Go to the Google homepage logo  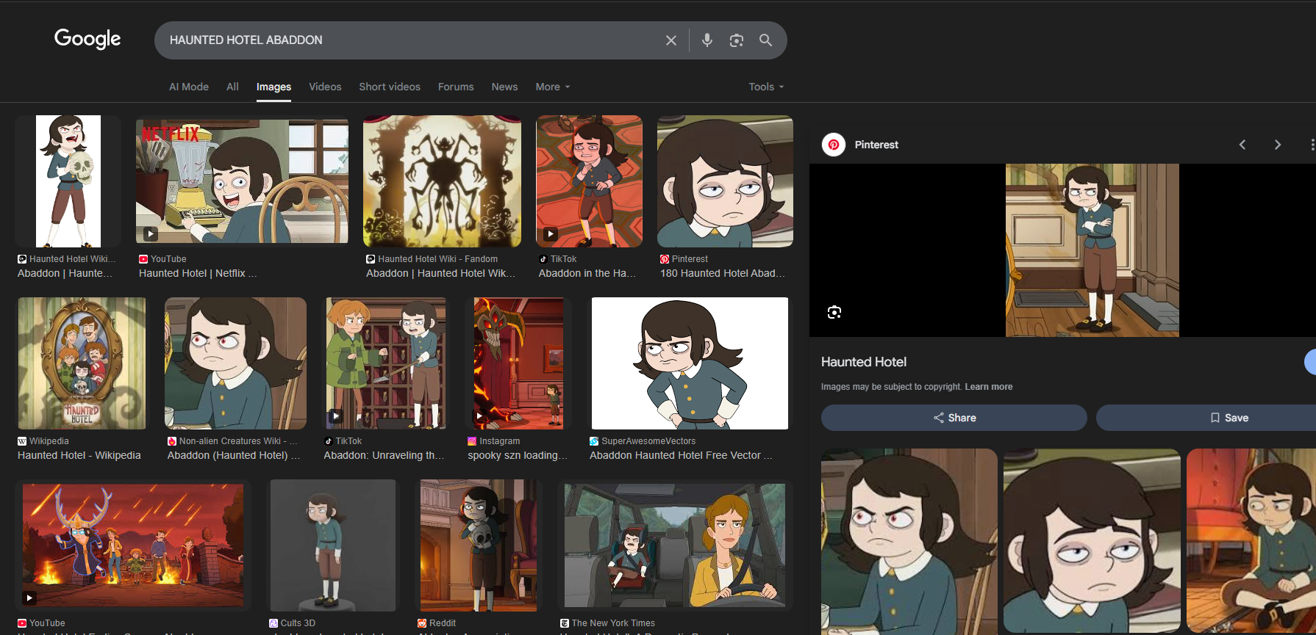(x=87, y=39)
